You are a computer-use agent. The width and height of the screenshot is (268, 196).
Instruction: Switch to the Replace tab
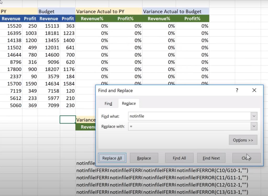coord(129,103)
